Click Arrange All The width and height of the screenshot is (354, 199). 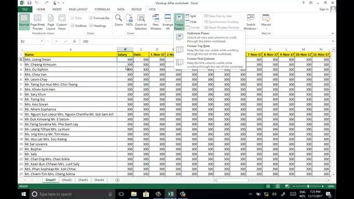pyautogui.click(x=168, y=22)
